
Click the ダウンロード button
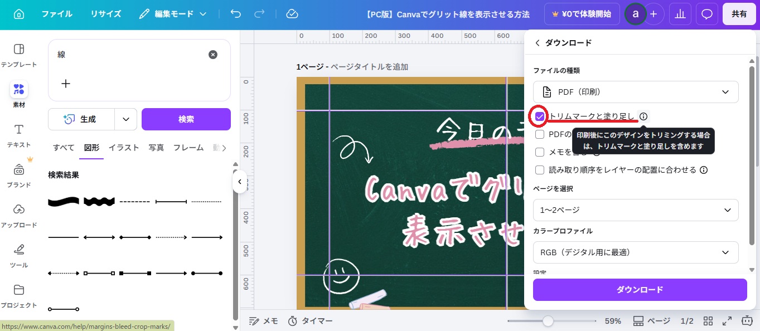(640, 290)
